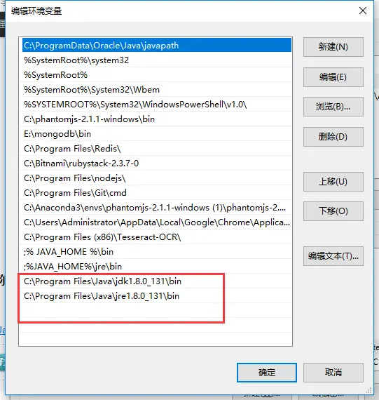
Task: Open the 浏览(B)... browse dialog
Action: click(333, 107)
